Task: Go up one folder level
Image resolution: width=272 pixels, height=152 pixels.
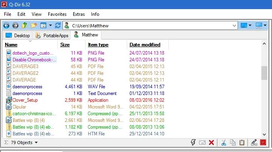Action: [24, 25]
